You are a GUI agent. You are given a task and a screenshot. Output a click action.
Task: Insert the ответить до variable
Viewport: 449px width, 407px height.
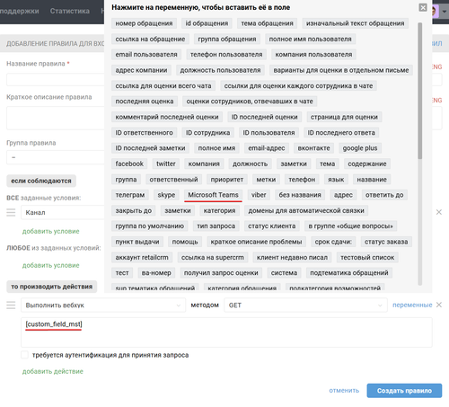(384, 195)
